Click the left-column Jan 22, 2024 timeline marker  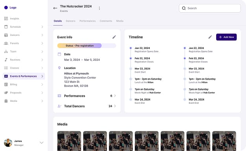pos(131,48)
